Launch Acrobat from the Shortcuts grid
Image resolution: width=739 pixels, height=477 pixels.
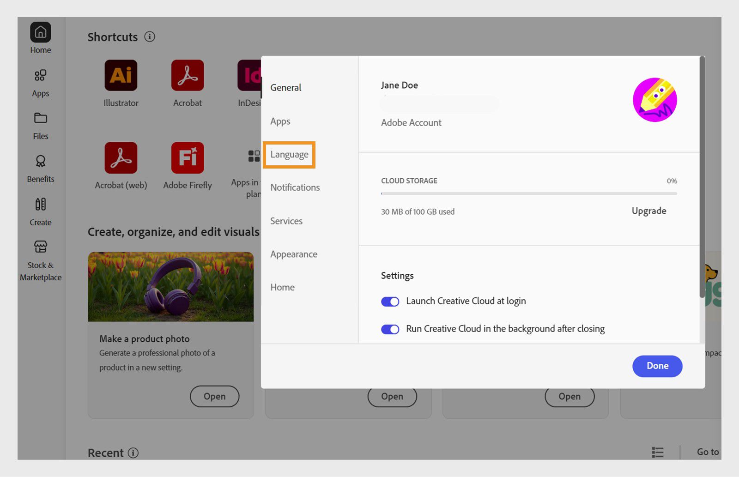pos(187,75)
